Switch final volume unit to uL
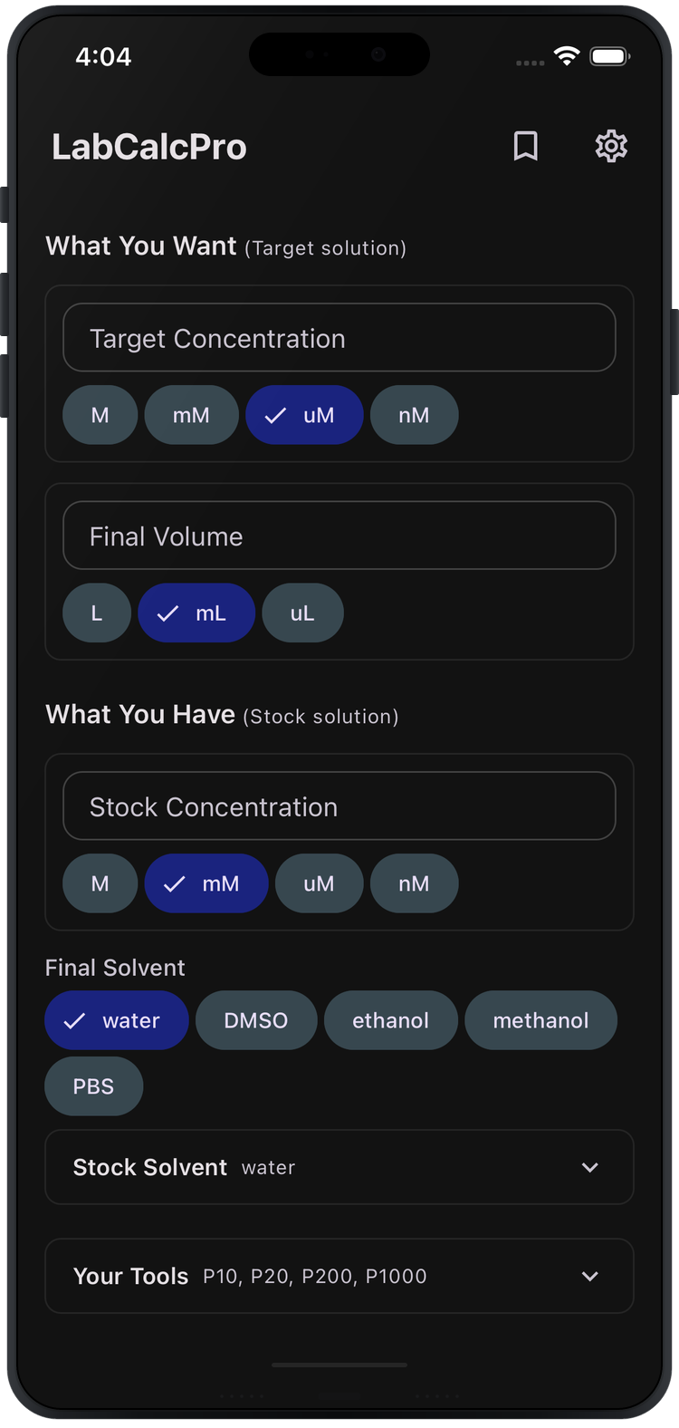Image resolution: width=679 pixels, height=1428 pixels. [302, 613]
